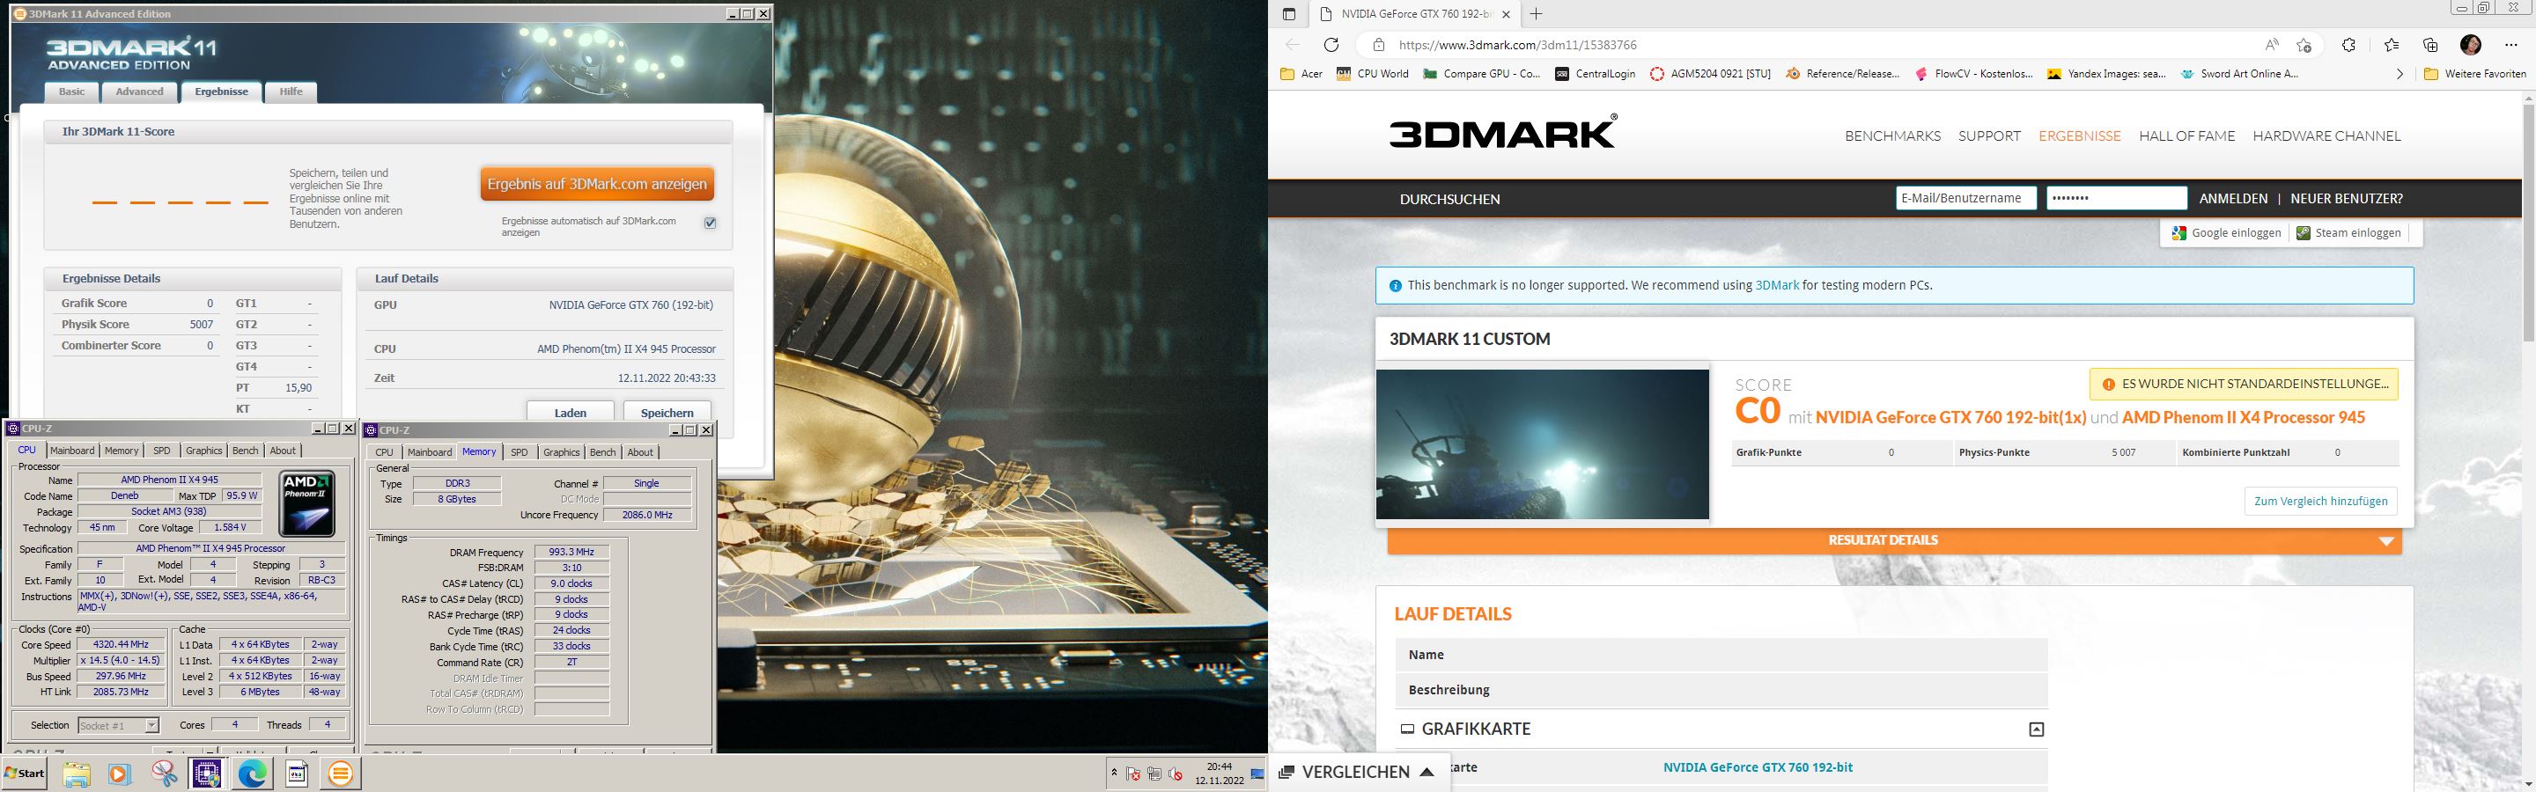Viewport: 2536px width, 792px height.
Task: Open Socket #1 selection dropdown in CPU-Z
Action: tap(118, 725)
